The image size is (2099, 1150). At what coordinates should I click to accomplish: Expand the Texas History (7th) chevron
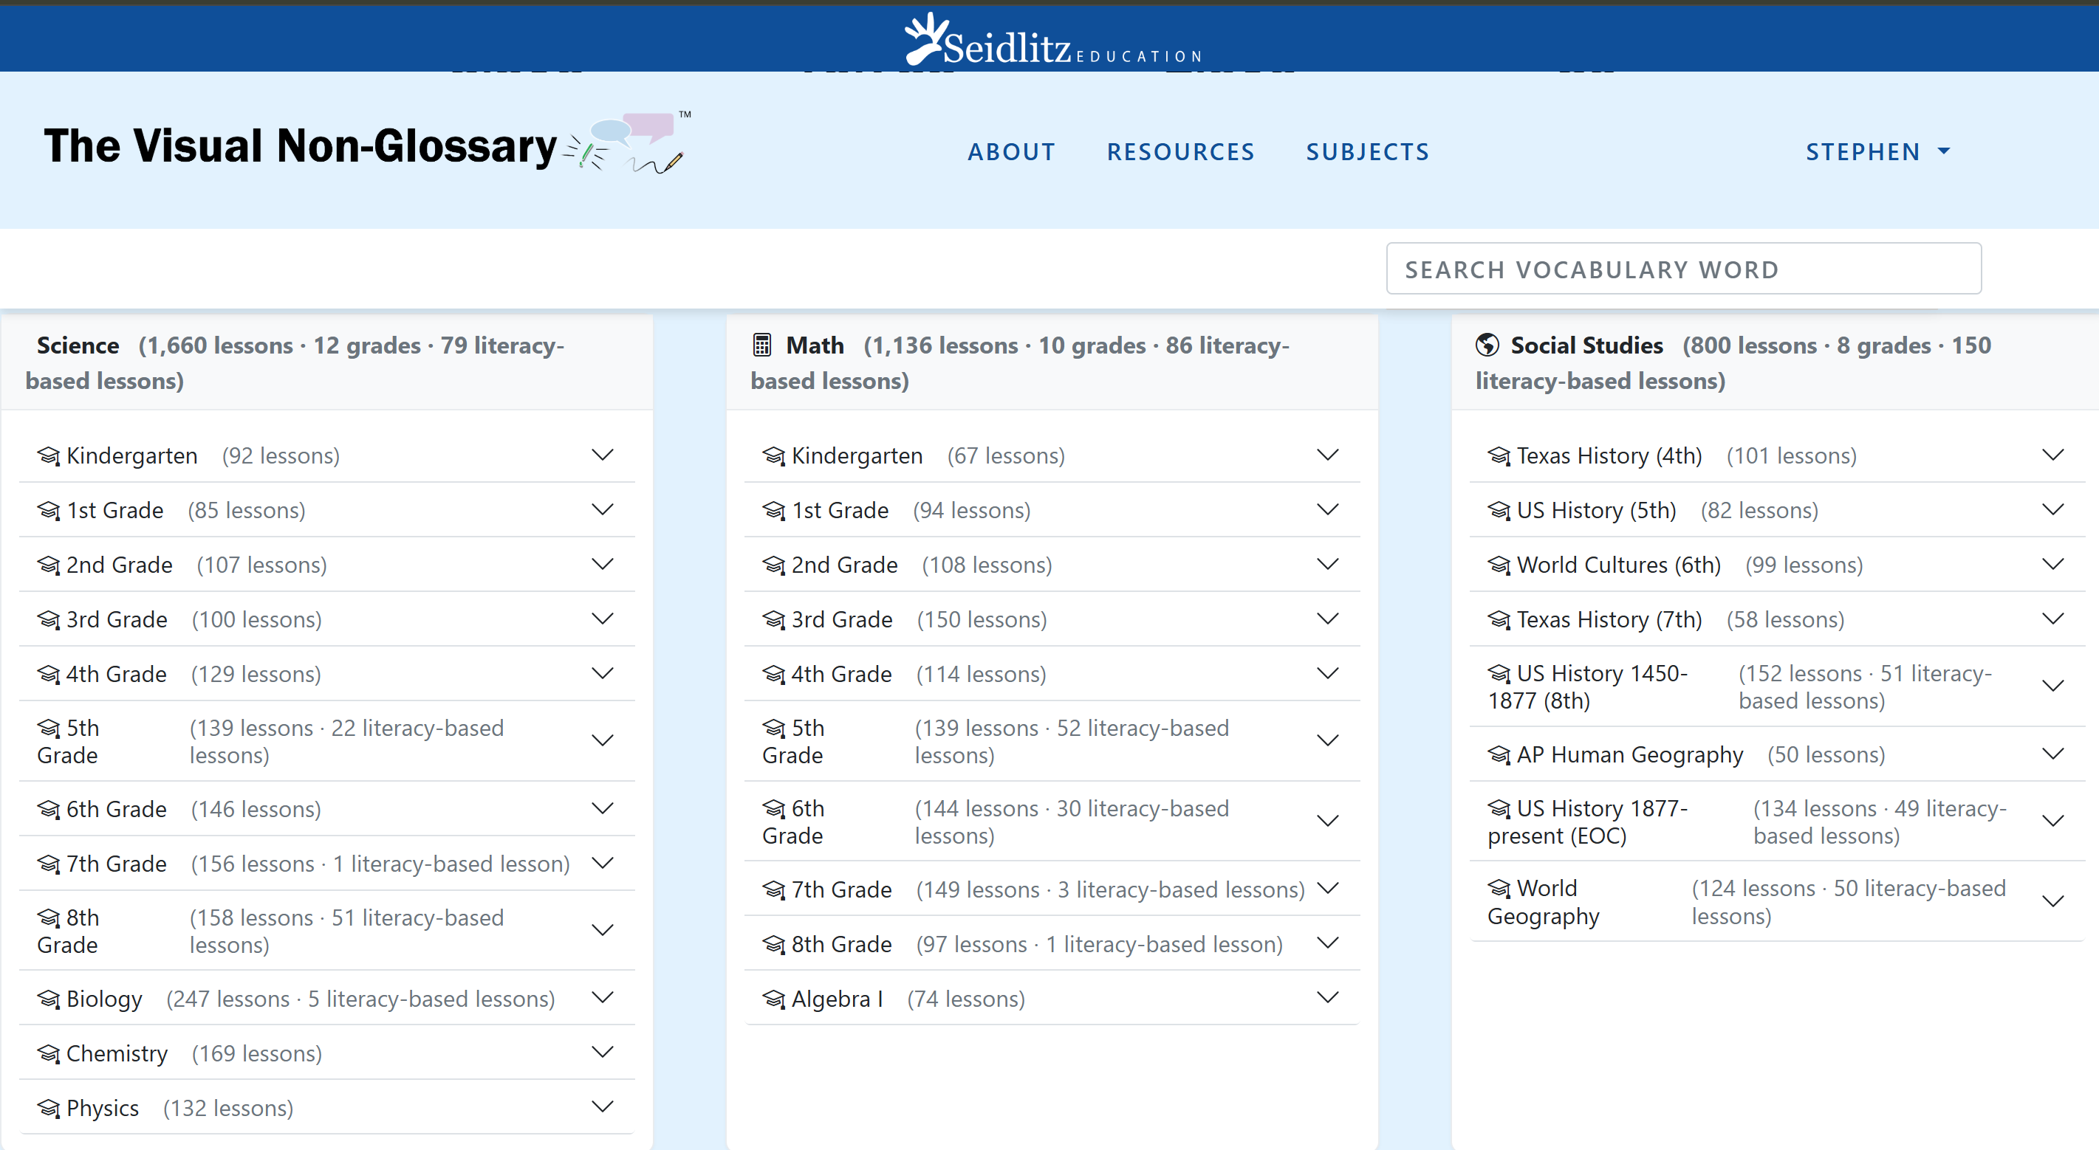2052,619
